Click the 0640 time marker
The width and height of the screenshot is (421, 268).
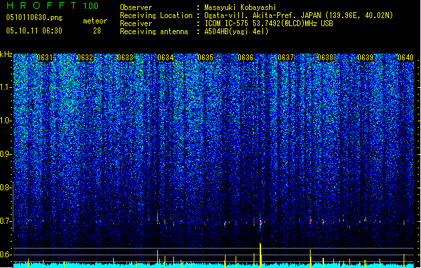(x=406, y=58)
